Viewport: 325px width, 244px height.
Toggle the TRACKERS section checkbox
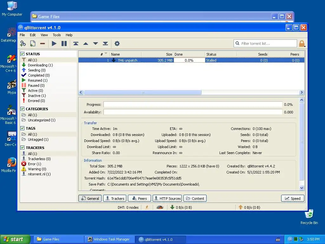(23, 147)
